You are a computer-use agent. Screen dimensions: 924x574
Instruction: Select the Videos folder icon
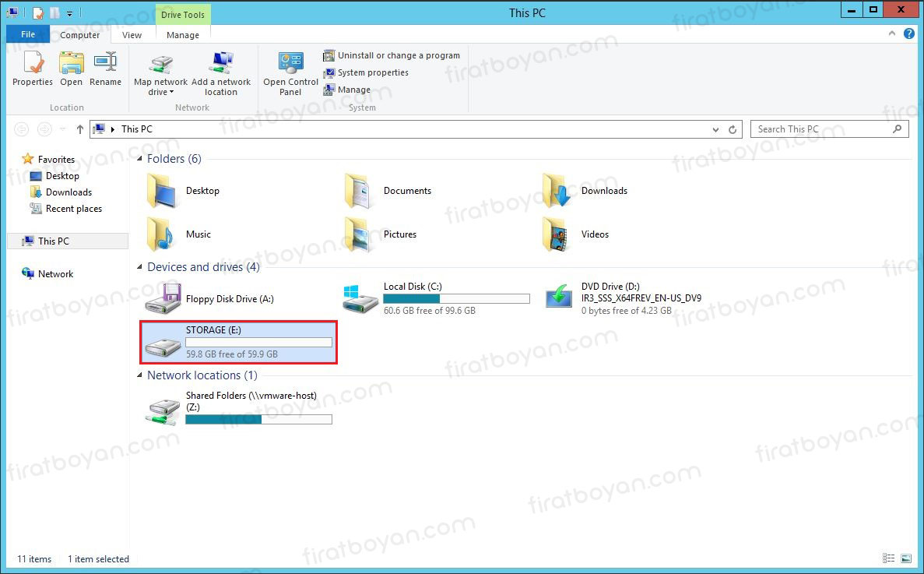tap(557, 234)
